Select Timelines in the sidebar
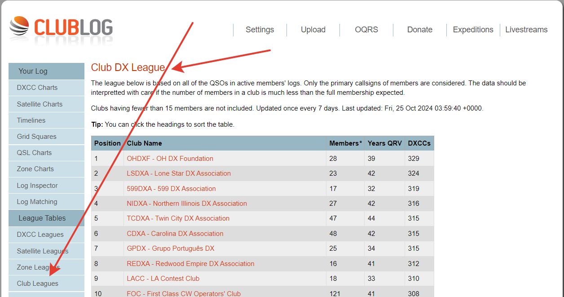The width and height of the screenshot is (564, 297). (46, 120)
